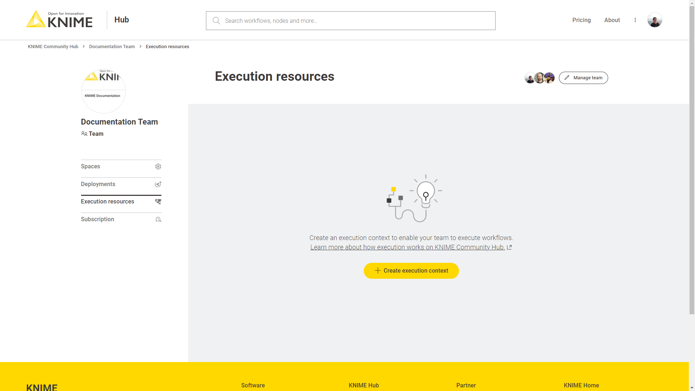Screen dimensions: 695x391
Task: Click the Spaces cube icon
Action: pos(158,167)
